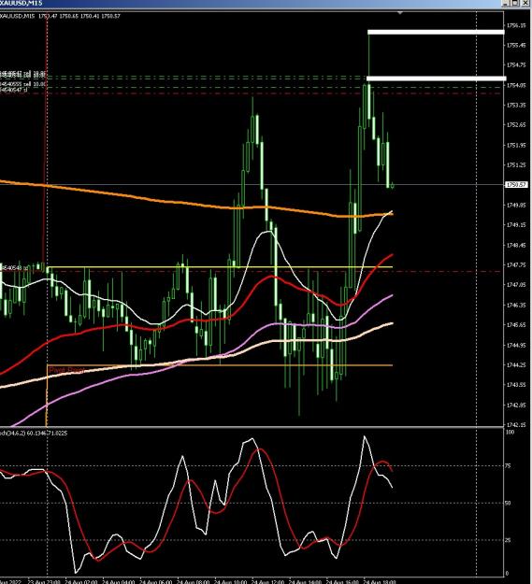Select the white bar near 1754.35 price
532x584 pixels.
point(437,78)
